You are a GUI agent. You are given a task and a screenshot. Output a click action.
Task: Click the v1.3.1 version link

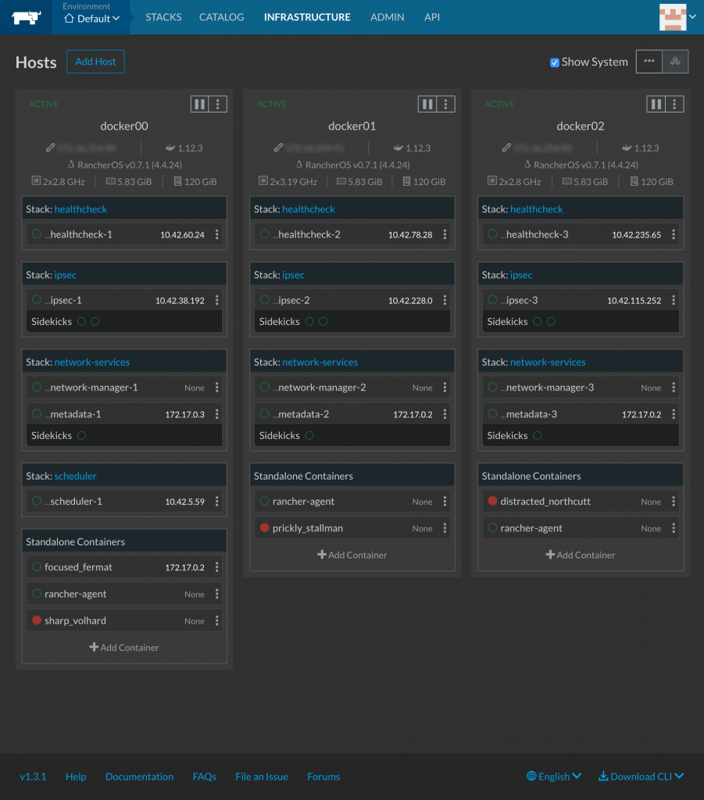pos(33,777)
